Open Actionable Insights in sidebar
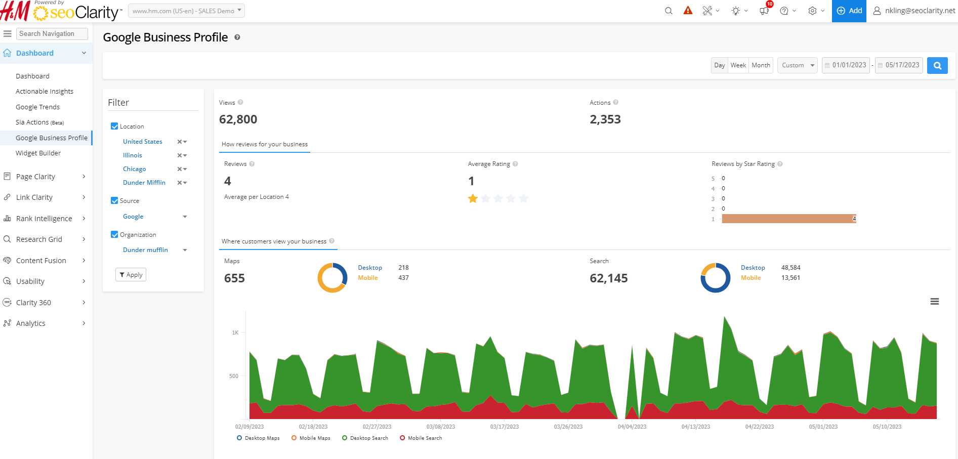The height and width of the screenshot is (459, 958). 45,92
